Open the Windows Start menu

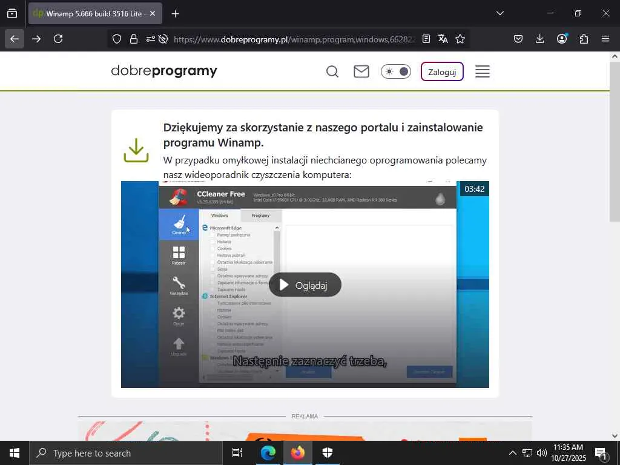pyautogui.click(x=15, y=453)
